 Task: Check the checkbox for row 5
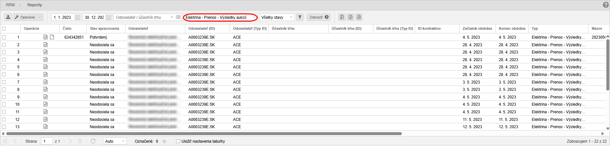click(x=4, y=67)
